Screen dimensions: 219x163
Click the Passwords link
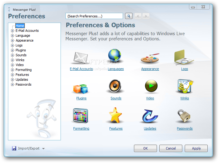tap(185, 128)
